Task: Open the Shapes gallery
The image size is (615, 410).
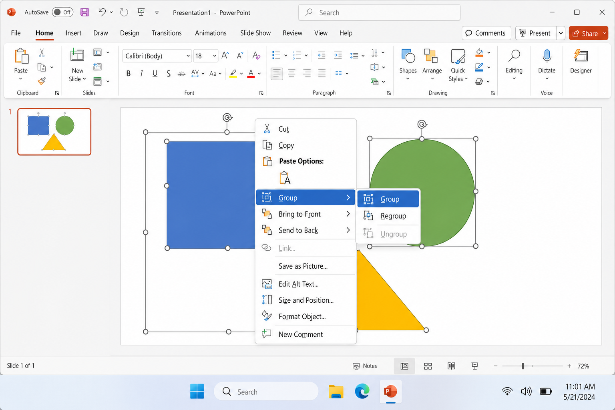Action: (x=408, y=64)
